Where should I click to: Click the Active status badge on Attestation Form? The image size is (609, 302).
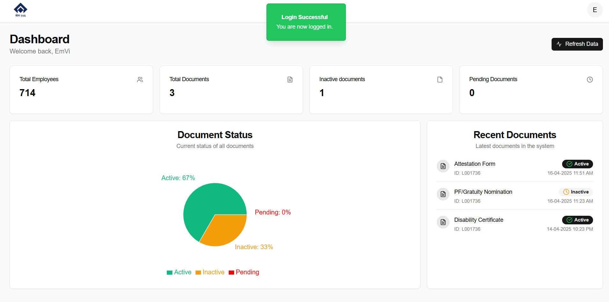577,164
